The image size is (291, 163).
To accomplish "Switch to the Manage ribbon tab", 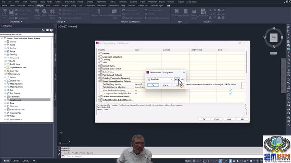I will pos(55,6).
